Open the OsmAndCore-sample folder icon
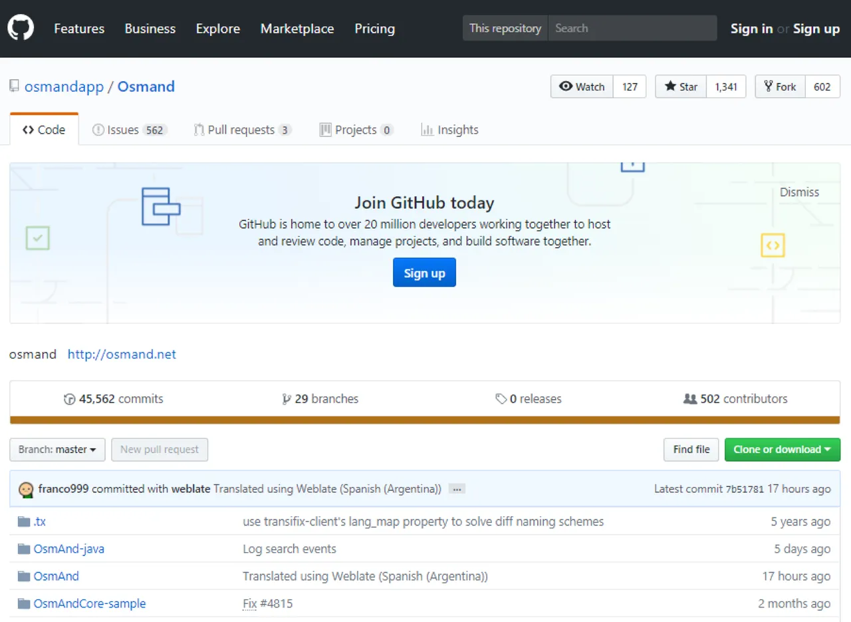Viewport: 851px width, 622px height. pos(24,603)
